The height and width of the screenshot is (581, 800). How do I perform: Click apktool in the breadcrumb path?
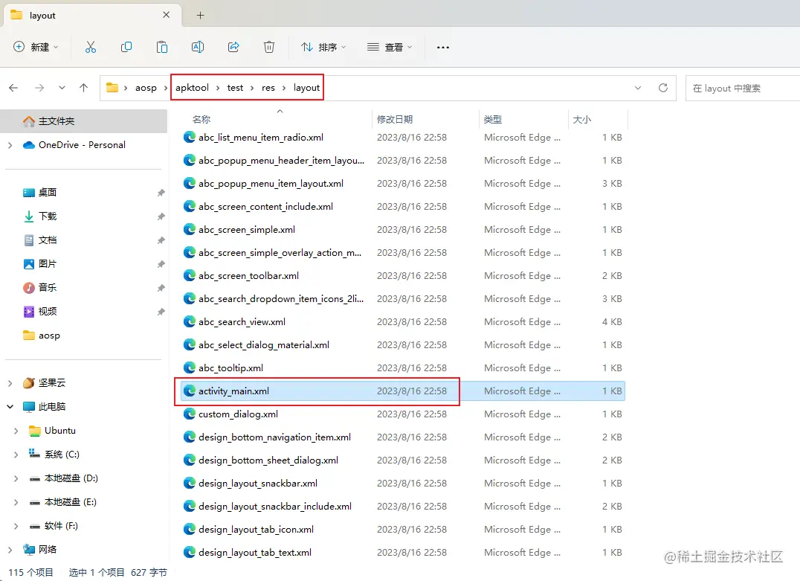tap(193, 88)
